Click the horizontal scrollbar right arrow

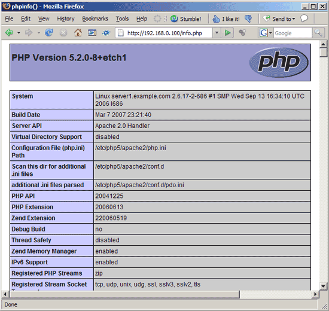tap(315, 294)
